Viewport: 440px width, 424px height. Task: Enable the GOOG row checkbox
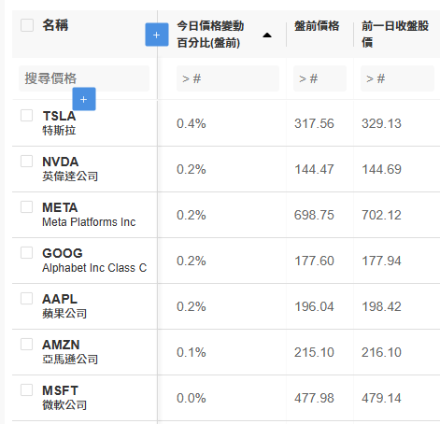tap(26, 252)
